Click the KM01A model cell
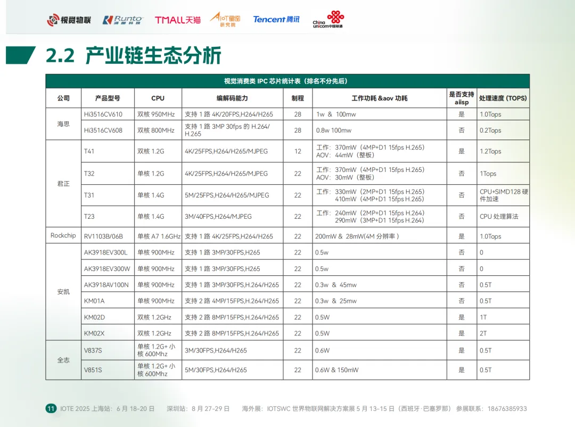 tap(108, 301)
